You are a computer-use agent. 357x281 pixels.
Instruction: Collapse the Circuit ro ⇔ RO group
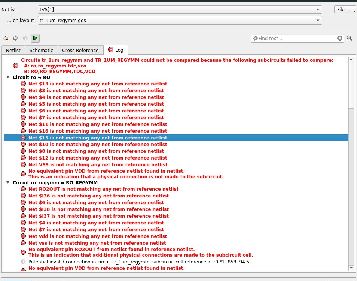coord(8,77)
